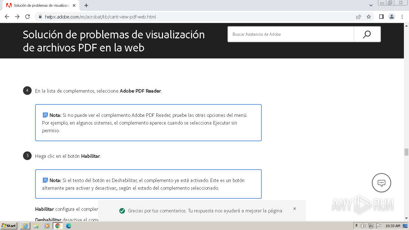409x230 pixels.
Task: Open the volume speaker icon
Action: pos(363,226)
